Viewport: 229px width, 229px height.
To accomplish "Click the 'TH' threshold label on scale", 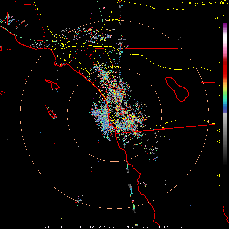I will tap(219, 198).
